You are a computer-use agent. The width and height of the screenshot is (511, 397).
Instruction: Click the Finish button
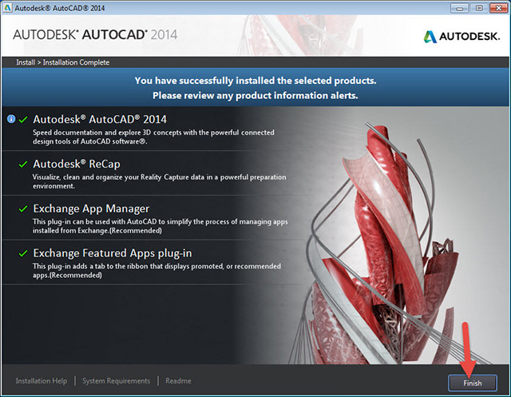(x=473, y=383)
